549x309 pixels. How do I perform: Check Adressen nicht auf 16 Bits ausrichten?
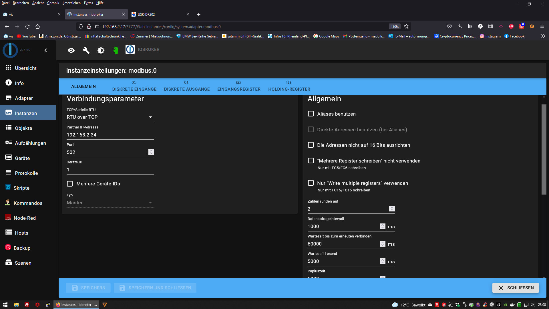click(311, 145)
